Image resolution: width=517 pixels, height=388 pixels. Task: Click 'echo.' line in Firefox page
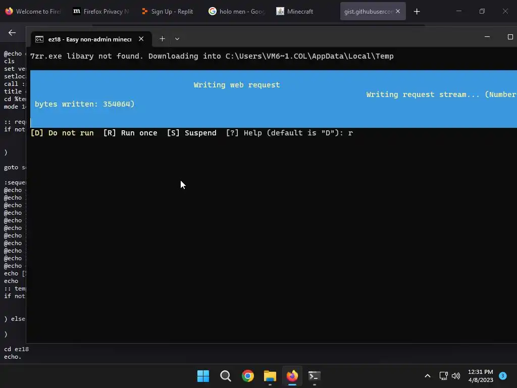[x=13, y=357]
